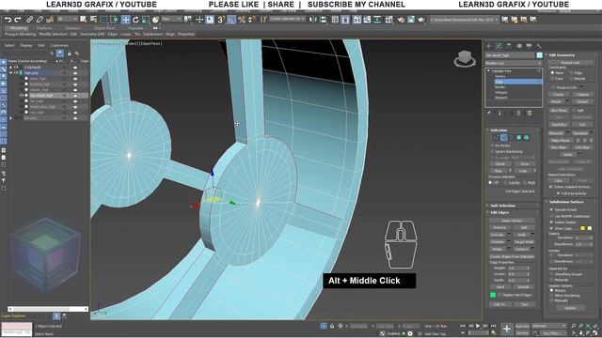Click the Redo arrow icon
This screenshot has height=338, width=602.
coord(18,19)
